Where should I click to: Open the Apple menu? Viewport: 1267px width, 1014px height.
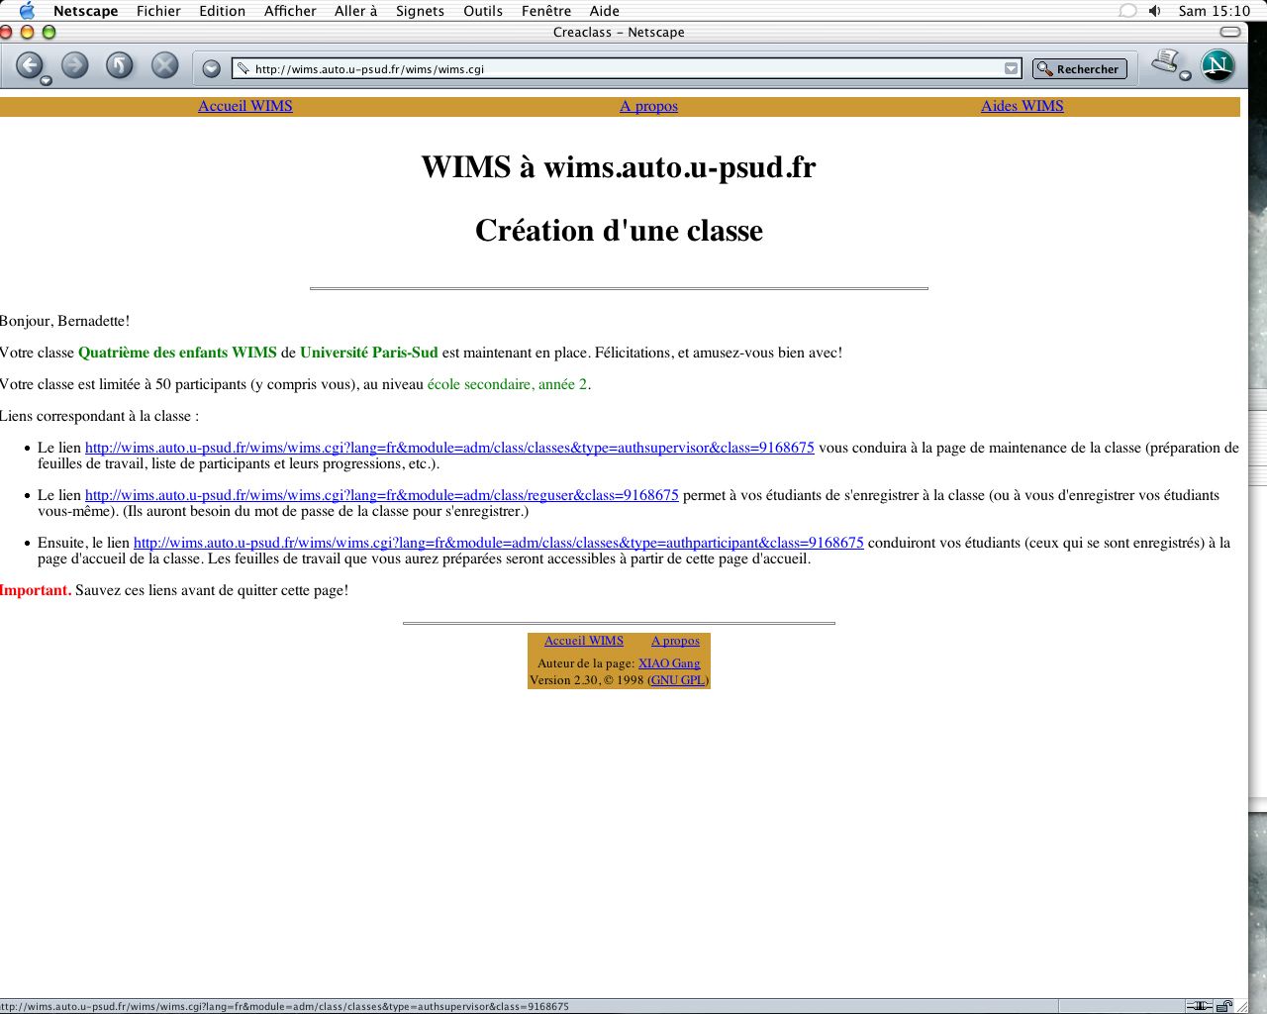point(27,11)
